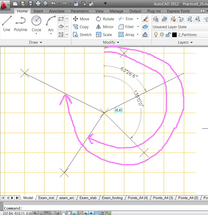The image size is (208, 215).
Task: Click Make Object's Layer Current icon
Action: [165, 19]
